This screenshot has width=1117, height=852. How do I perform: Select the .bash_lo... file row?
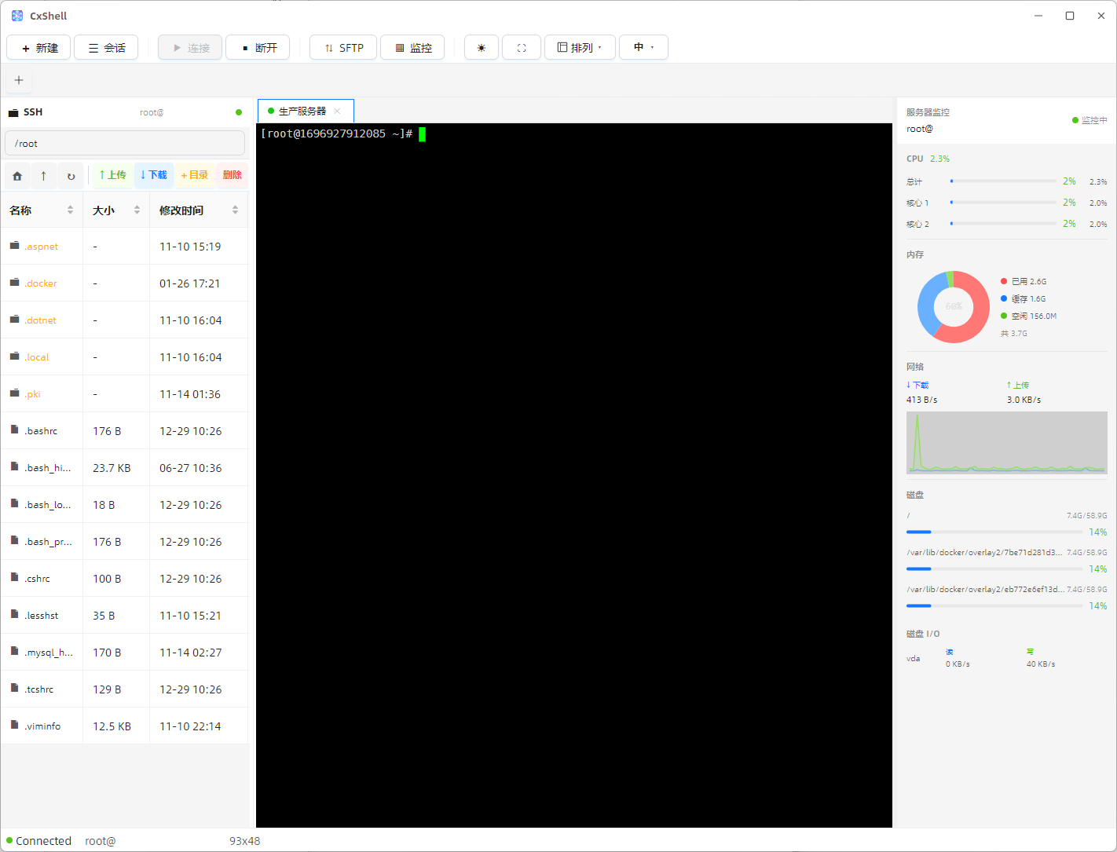pos(124,505)
